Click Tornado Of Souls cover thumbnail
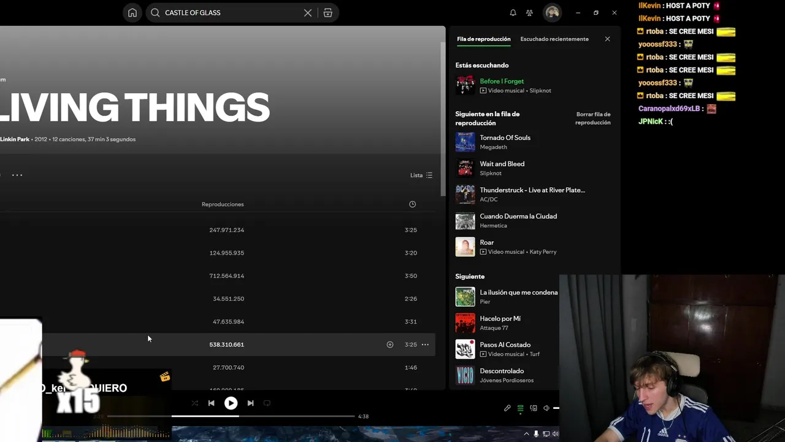 point(465,142)
